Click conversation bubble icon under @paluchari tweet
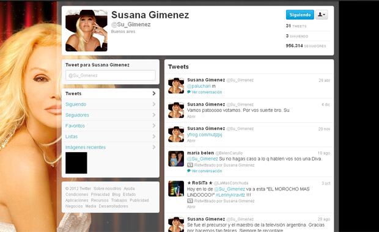Viewport: 379px width, 232px height. 189,92
